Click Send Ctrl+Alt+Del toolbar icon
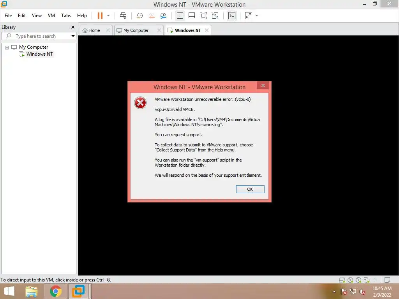Viewport: 399px width, 299px height. click(123, 16)
